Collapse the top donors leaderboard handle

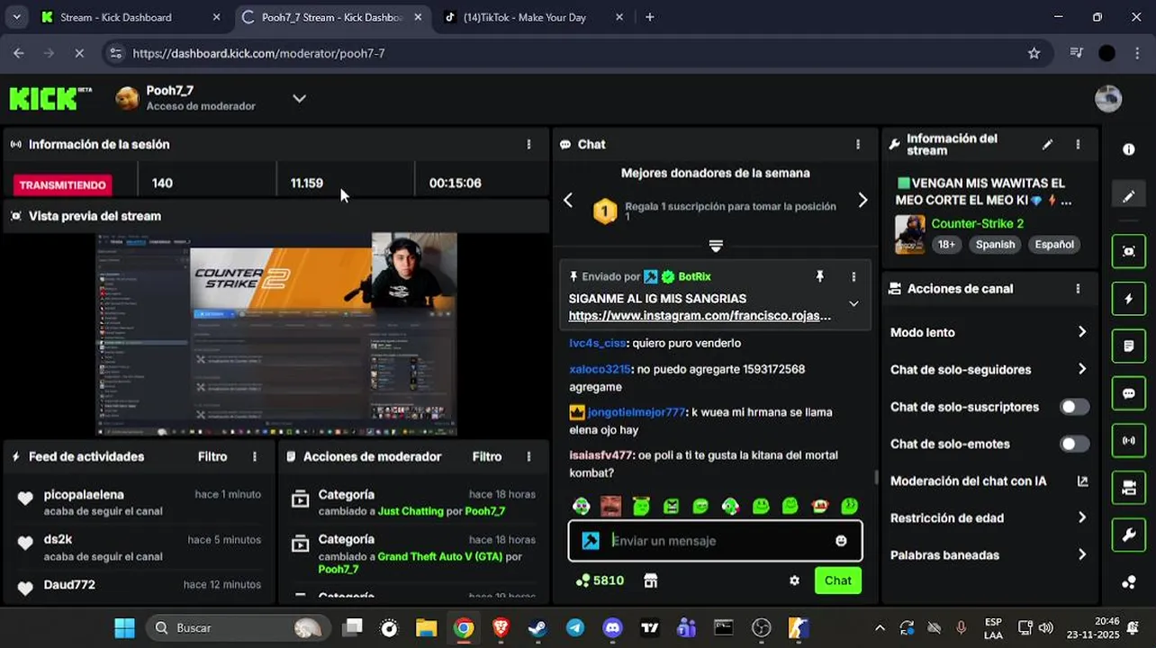[x=716, y=246]
